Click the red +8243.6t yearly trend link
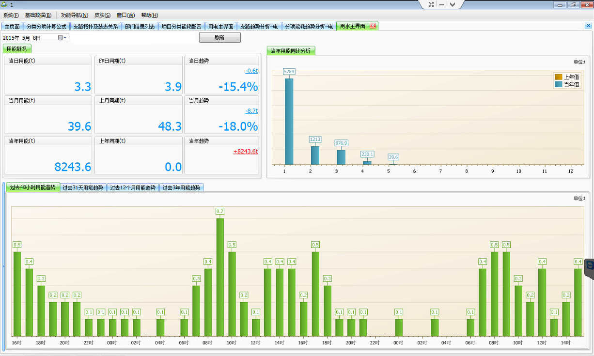Screen dimensions: 594x356 (x=245, y=151)
